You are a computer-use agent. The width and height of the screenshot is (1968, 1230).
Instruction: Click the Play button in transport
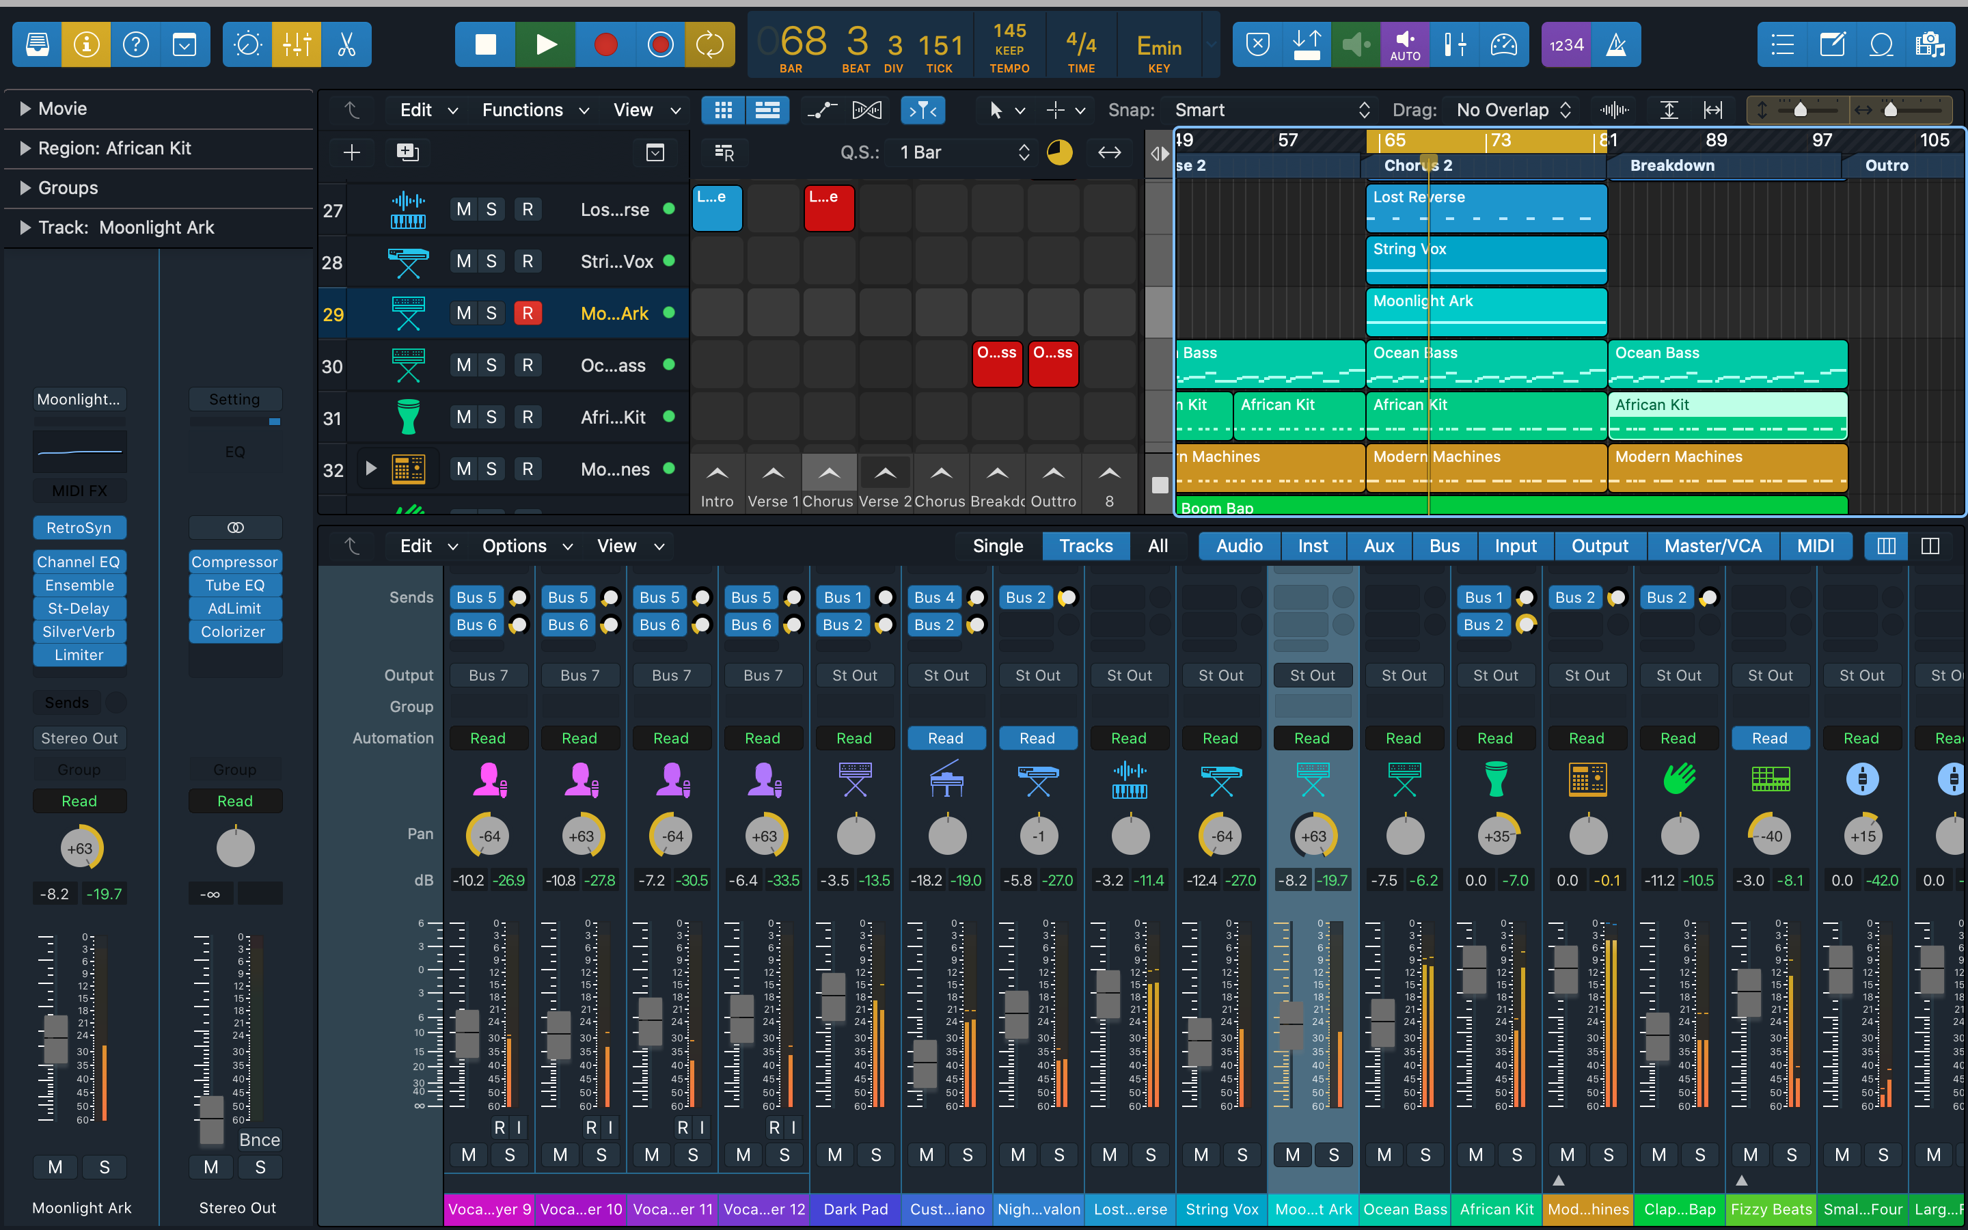[x=546, y=44]
